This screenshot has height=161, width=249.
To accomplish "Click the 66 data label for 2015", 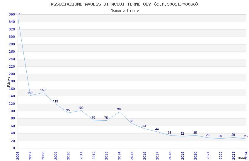I will (132, 121).
